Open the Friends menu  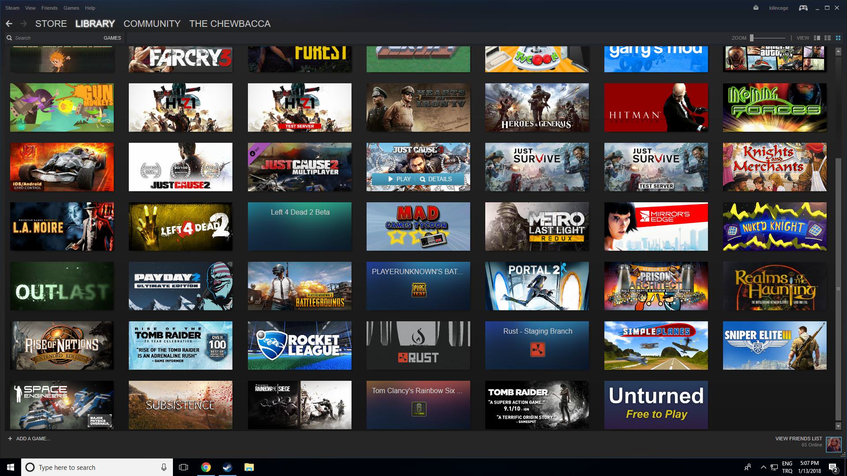tap(49, 8)
